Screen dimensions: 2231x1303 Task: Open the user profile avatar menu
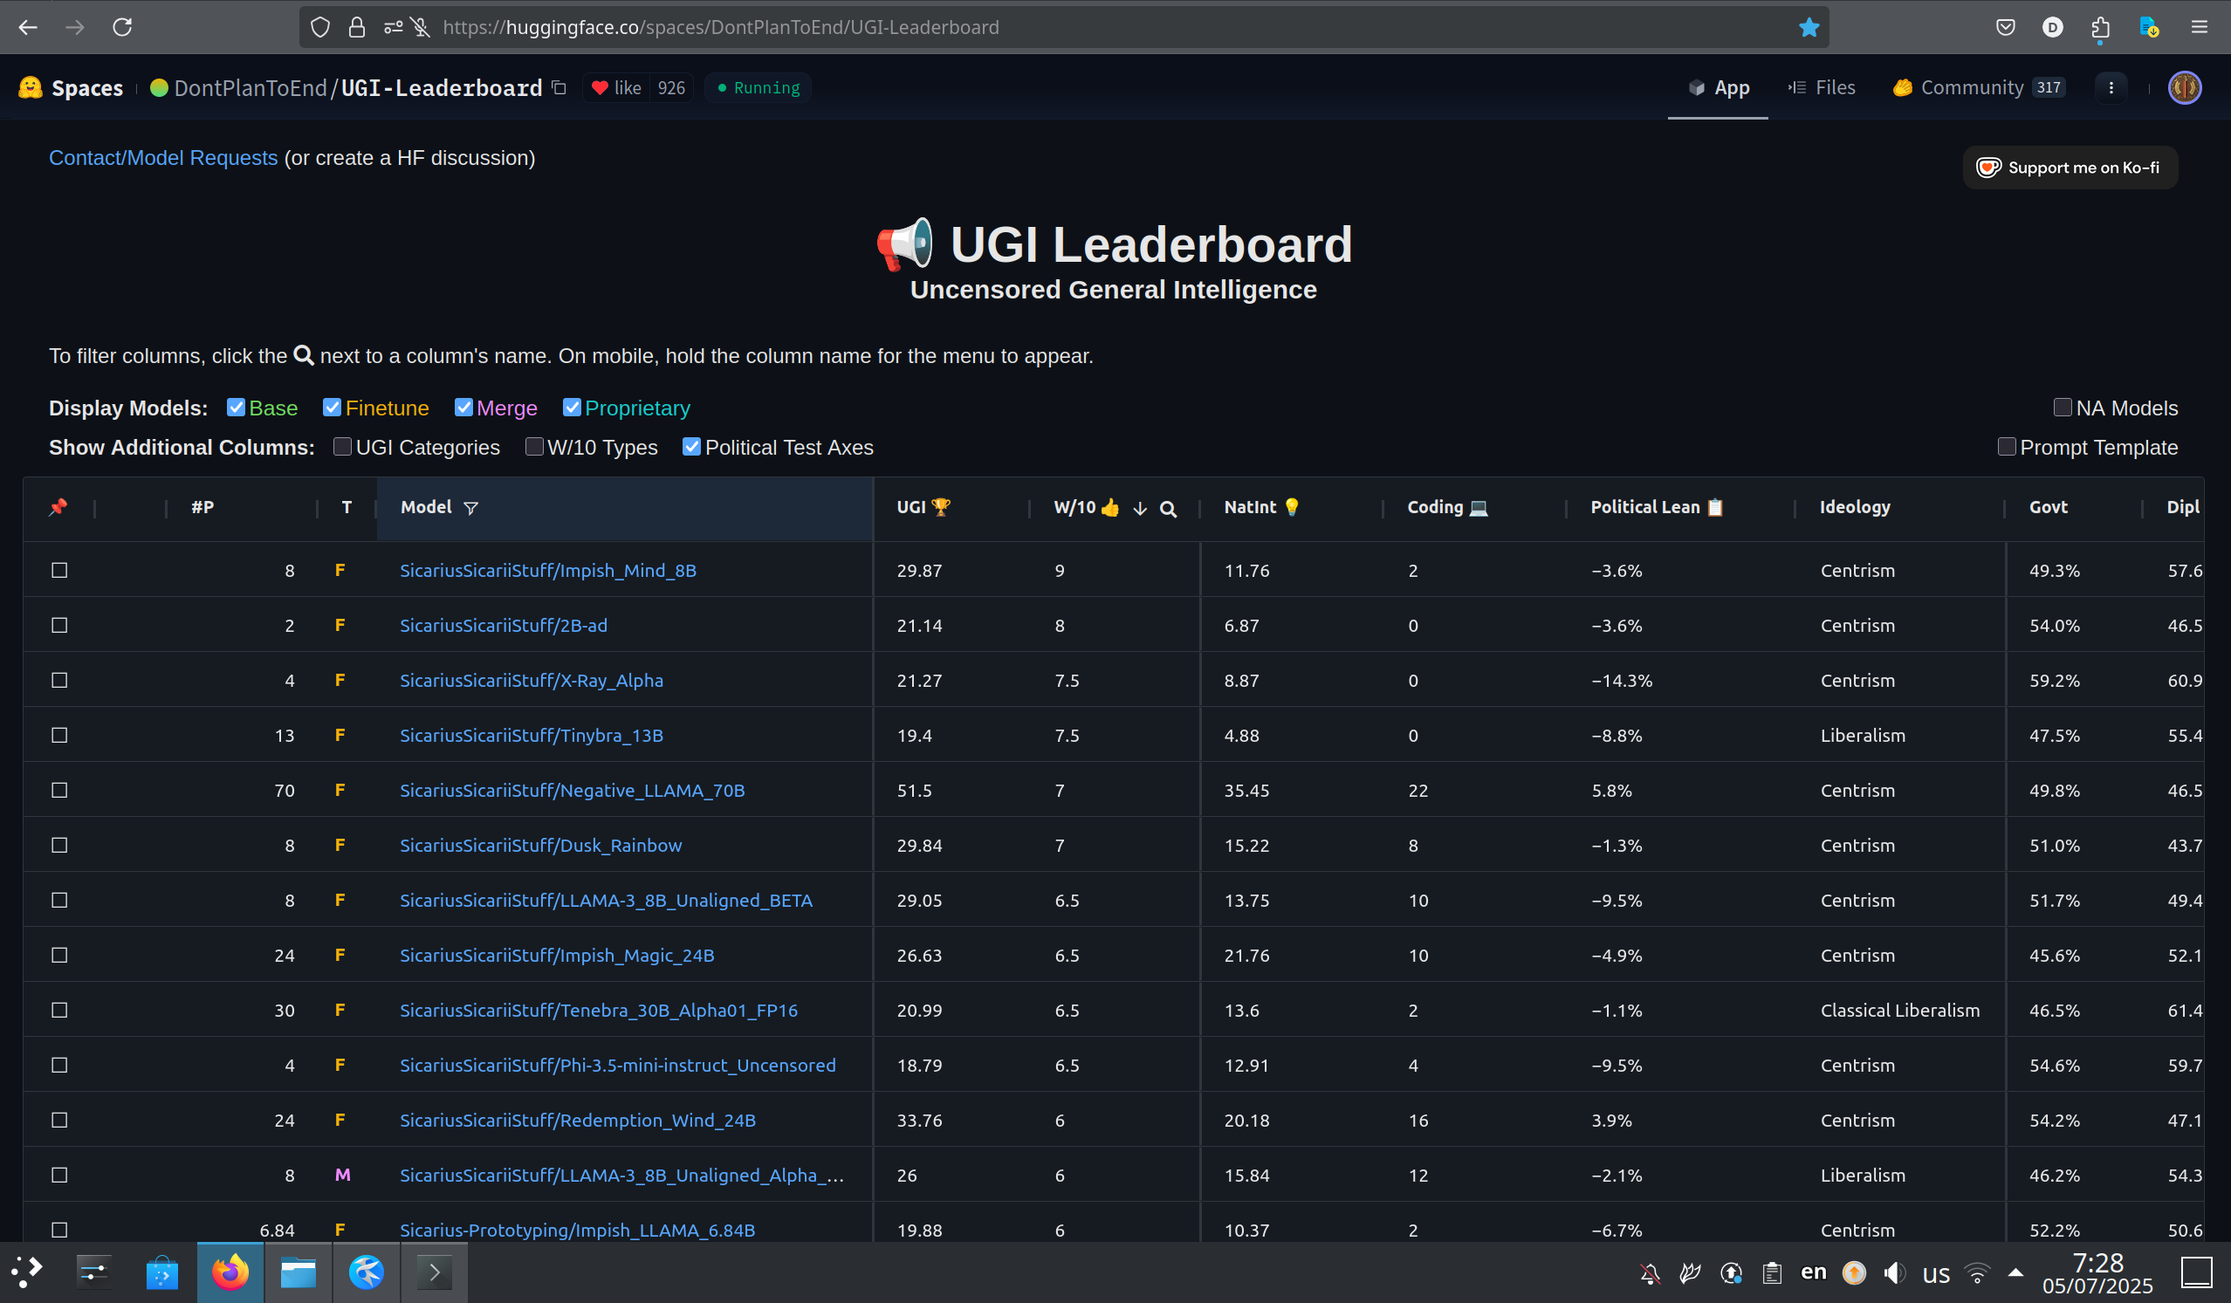[2184, 87]
